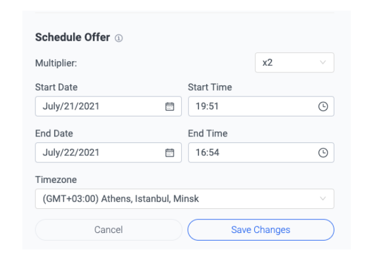The height and width of the screenshot is (253, 385).
Task: Open the x2 multiplier combo box
Action: click(294, 62)
